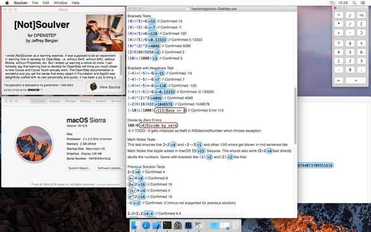The image size is (371, 232).
Task: Click the document window vertical scrollbar
Action: [296, 116]
